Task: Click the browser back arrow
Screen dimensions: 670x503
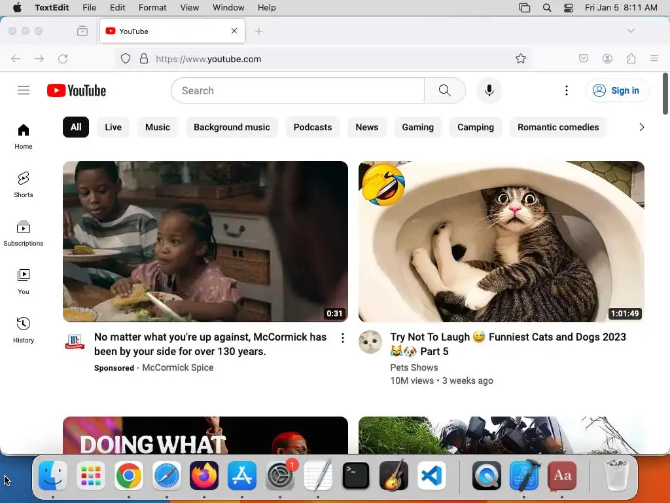Action: [16, 59]
